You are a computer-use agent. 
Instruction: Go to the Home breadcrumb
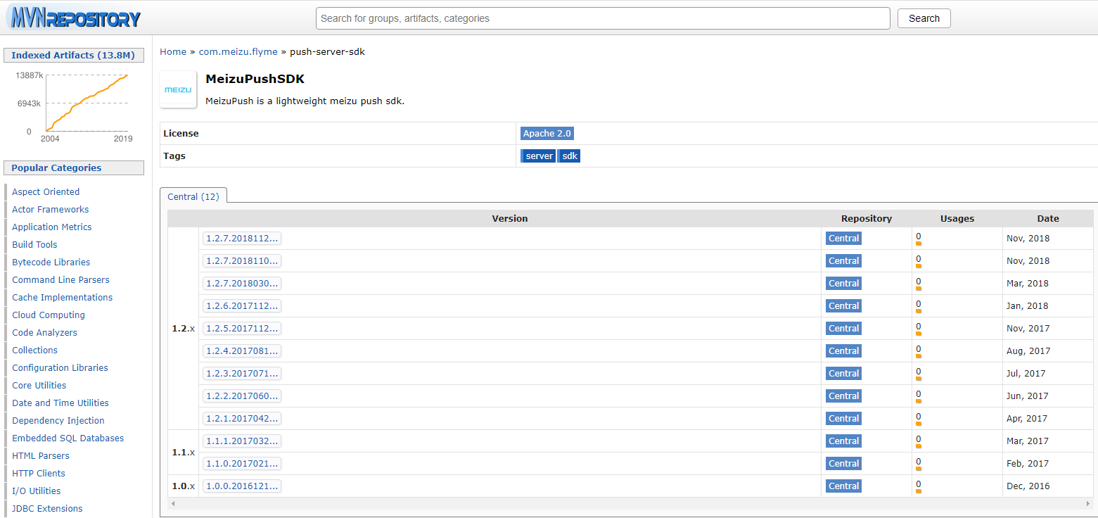tap(173, 52)
